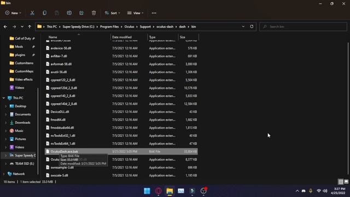Expand the Documents tree node
The width and height of the screenshot is (350, 197).
[5, 114]
